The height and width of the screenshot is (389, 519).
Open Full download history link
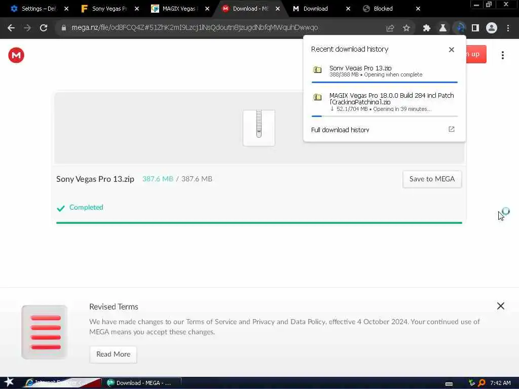[x=340, y=130]
